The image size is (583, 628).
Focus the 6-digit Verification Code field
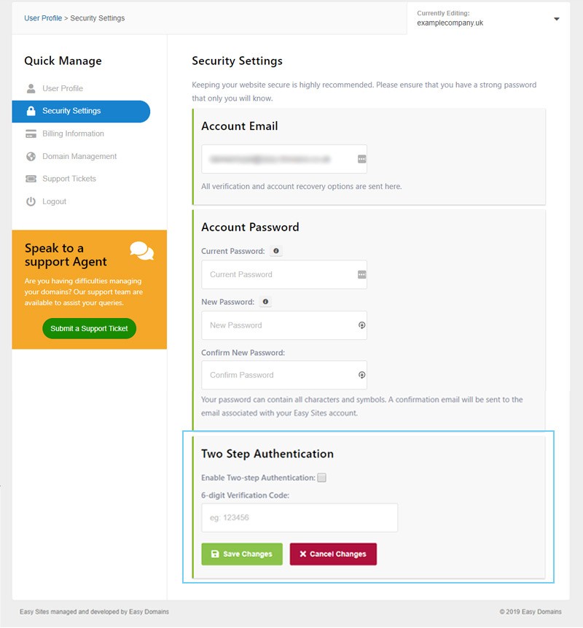tap(300, 517)
